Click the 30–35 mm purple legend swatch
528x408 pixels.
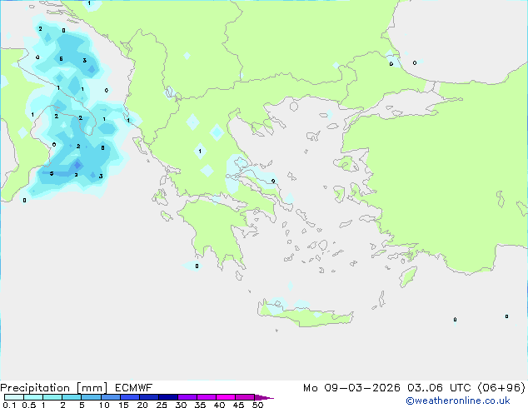(x=187, y=397)
